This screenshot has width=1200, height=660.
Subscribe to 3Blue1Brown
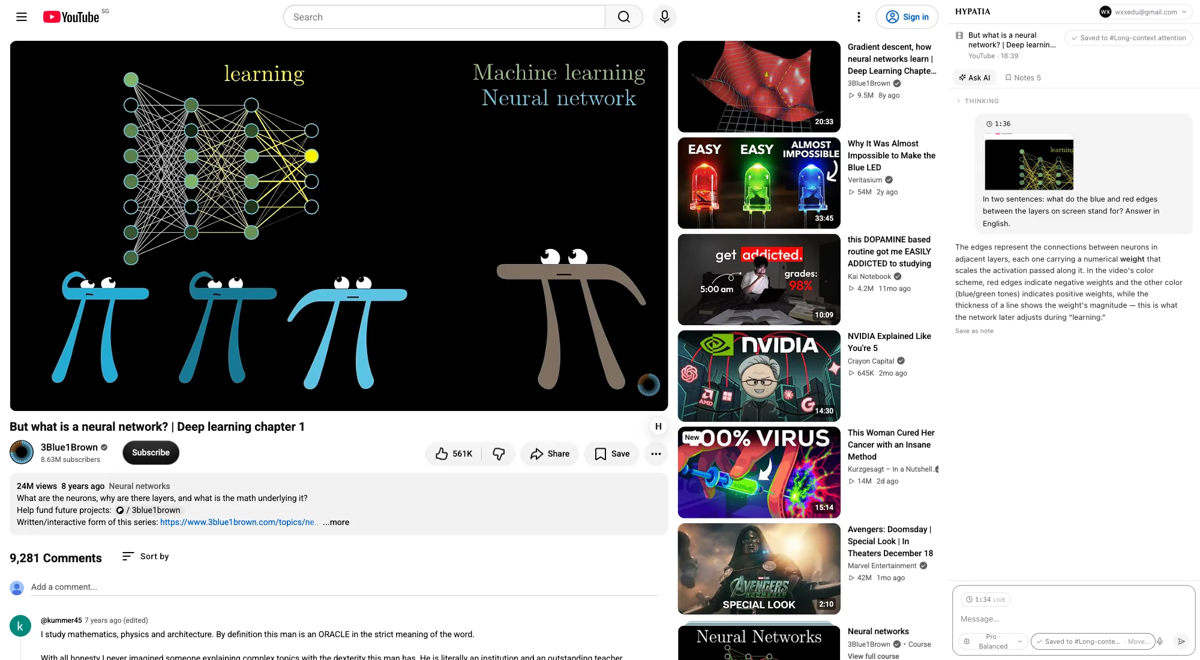click(151, 452)
